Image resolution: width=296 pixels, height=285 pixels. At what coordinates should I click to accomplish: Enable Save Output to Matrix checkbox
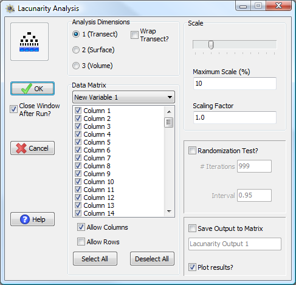point(192,228)
